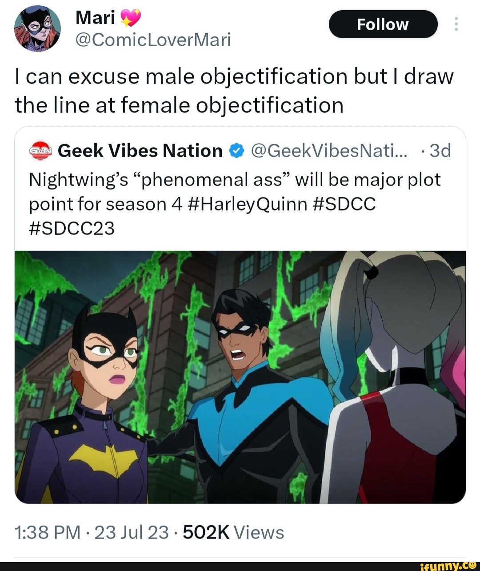Click the Mari display name

tap(95, 18)
